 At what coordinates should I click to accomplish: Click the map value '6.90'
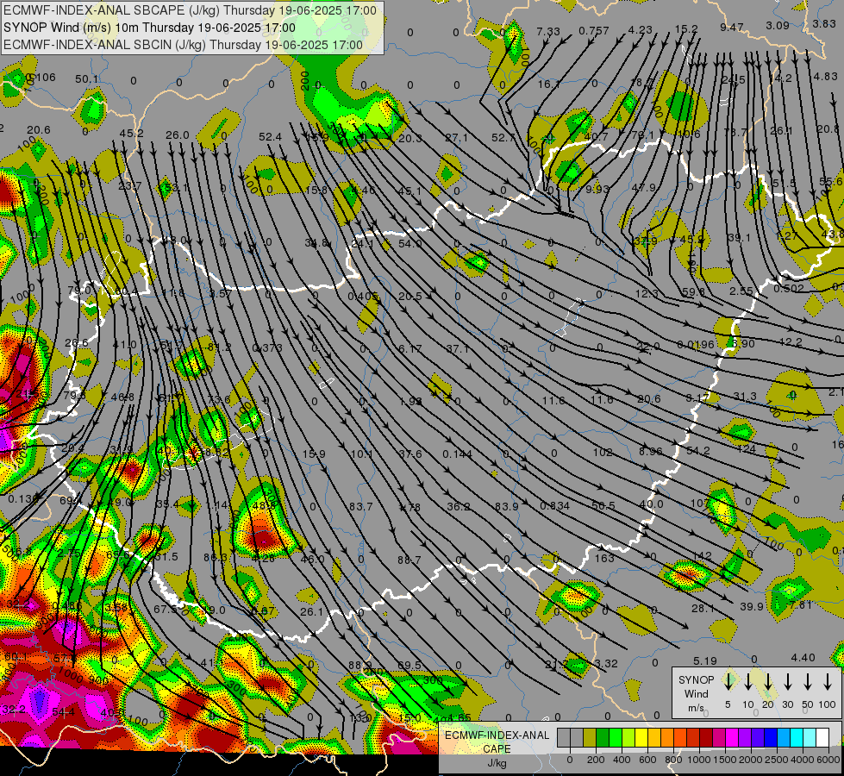pyautogui.click(x=743, y=343)
